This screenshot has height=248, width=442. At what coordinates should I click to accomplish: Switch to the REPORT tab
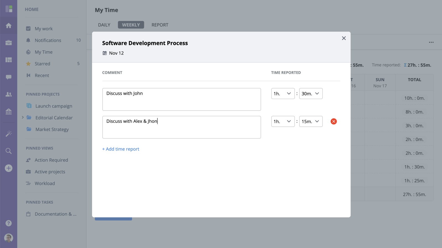[160, 25]
